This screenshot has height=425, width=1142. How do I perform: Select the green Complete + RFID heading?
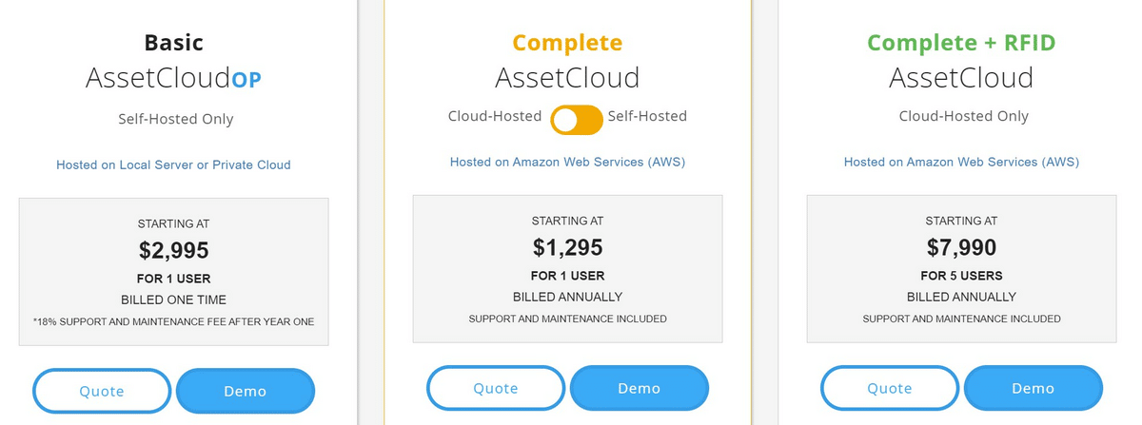(x=961, y=43)
